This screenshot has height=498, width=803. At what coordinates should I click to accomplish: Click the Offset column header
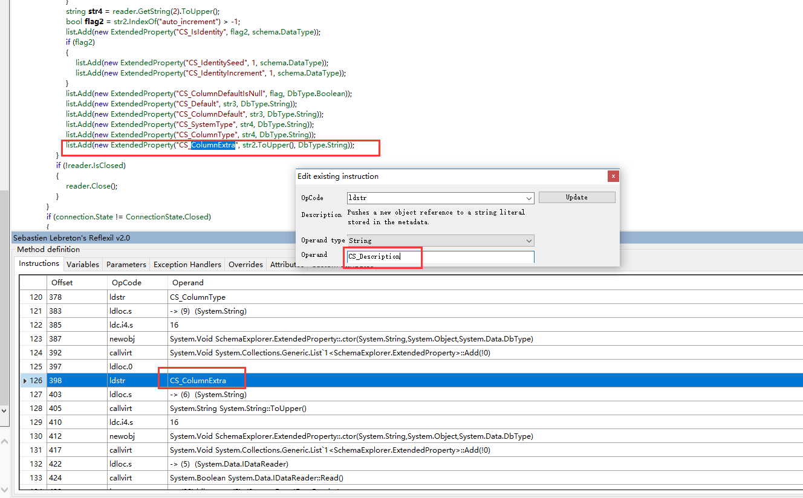point(77,282)
